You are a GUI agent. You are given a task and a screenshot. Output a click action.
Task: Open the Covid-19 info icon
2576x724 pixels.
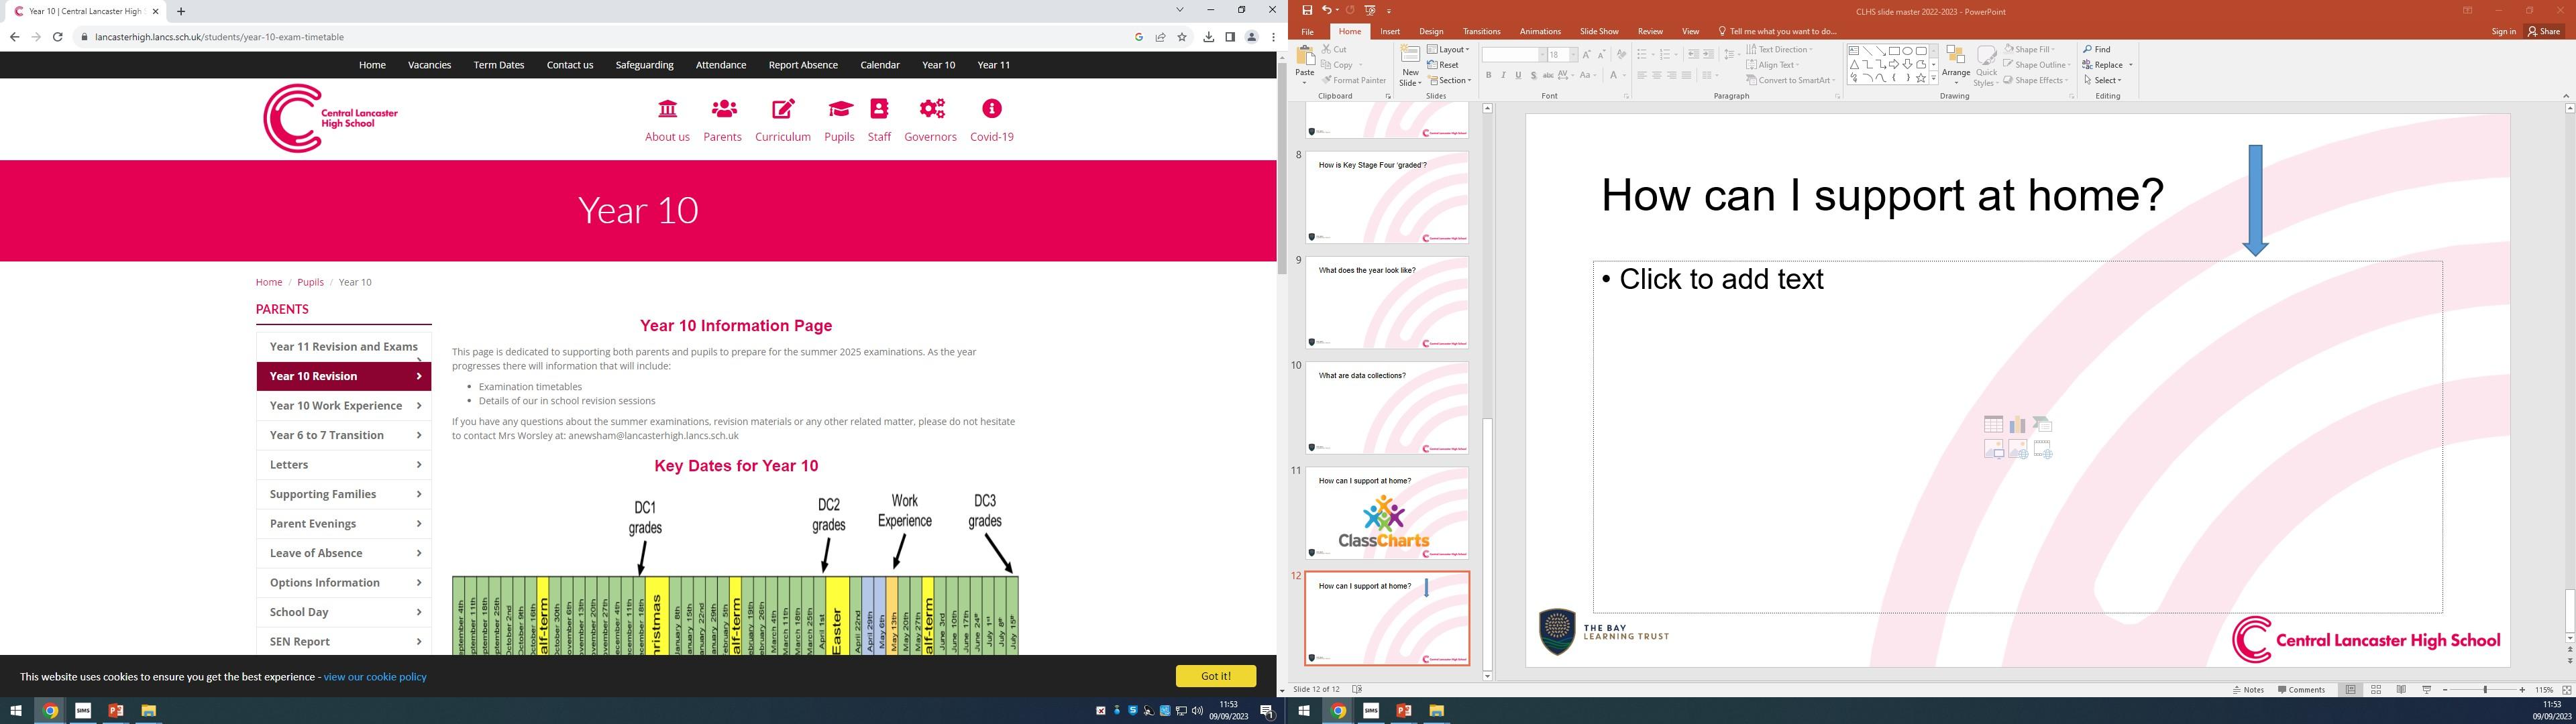click(x=991, y=108)
